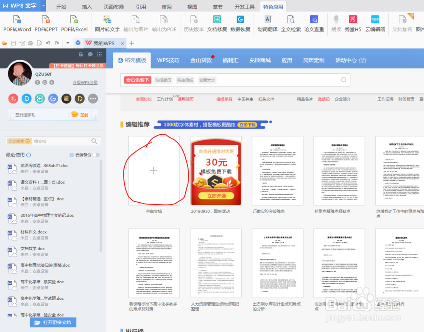Click the dark 超 member circle icon
This screenshot has height=332, width=424.
(66, 99)
